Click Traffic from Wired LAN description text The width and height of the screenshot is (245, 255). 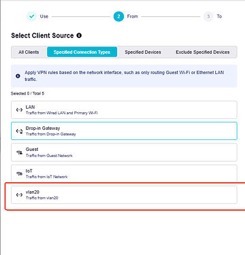pyautogui.click(x=62, y=113)
